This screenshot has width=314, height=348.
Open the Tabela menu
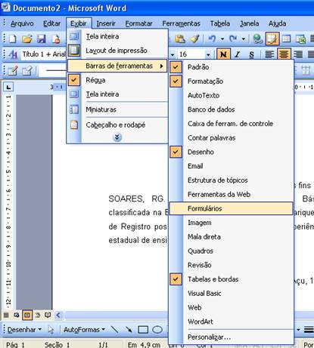click(220, 23)
